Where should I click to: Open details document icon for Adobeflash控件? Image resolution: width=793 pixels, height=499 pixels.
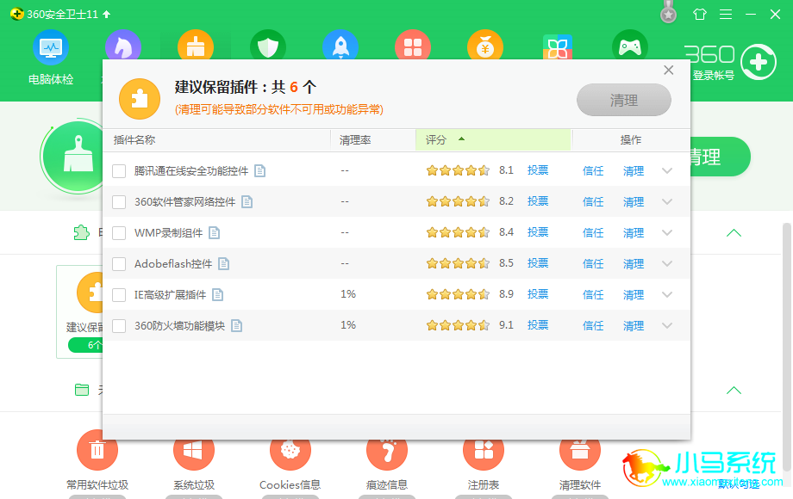point(223,263)
